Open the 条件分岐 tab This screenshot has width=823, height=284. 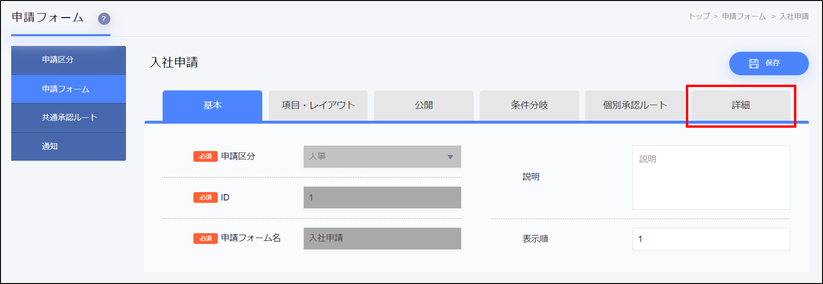pos(529,106)
